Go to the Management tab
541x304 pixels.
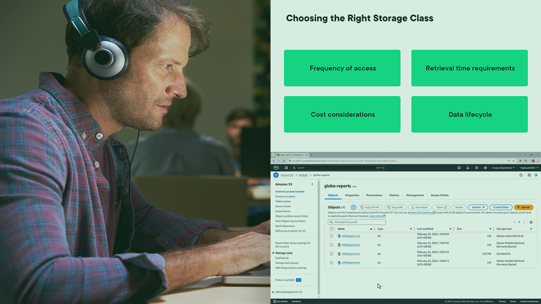415,195
